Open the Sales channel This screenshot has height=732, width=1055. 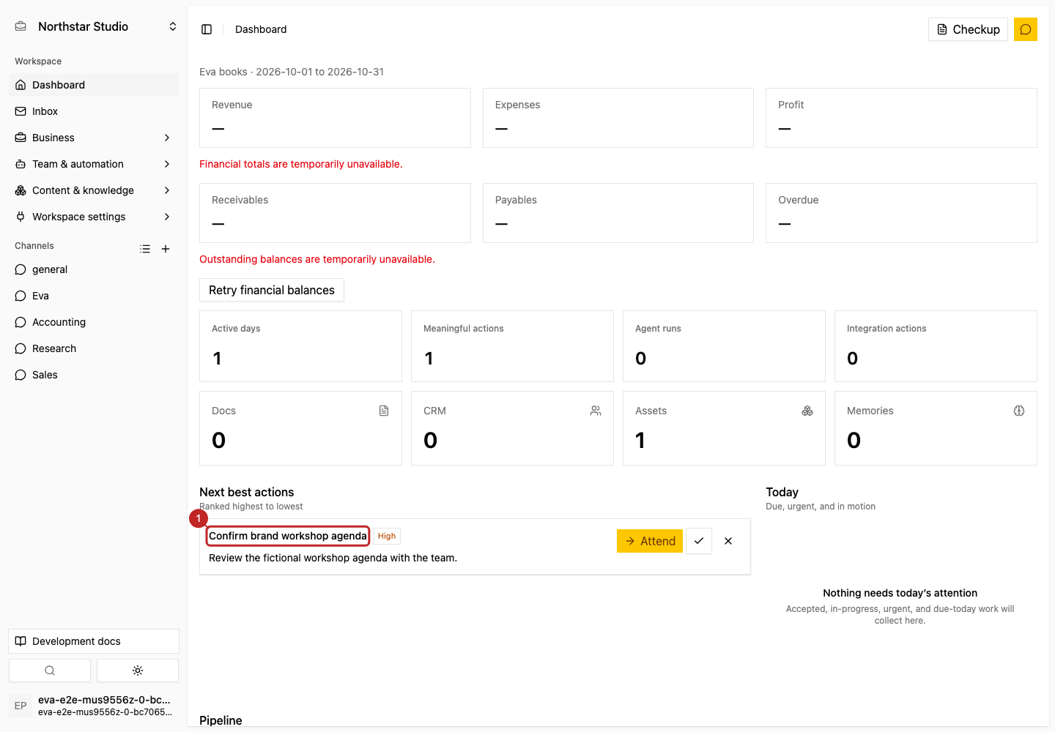pos(94,375)
